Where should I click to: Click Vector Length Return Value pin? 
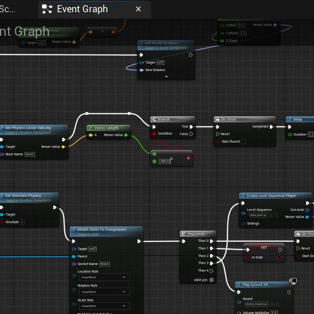126,135
